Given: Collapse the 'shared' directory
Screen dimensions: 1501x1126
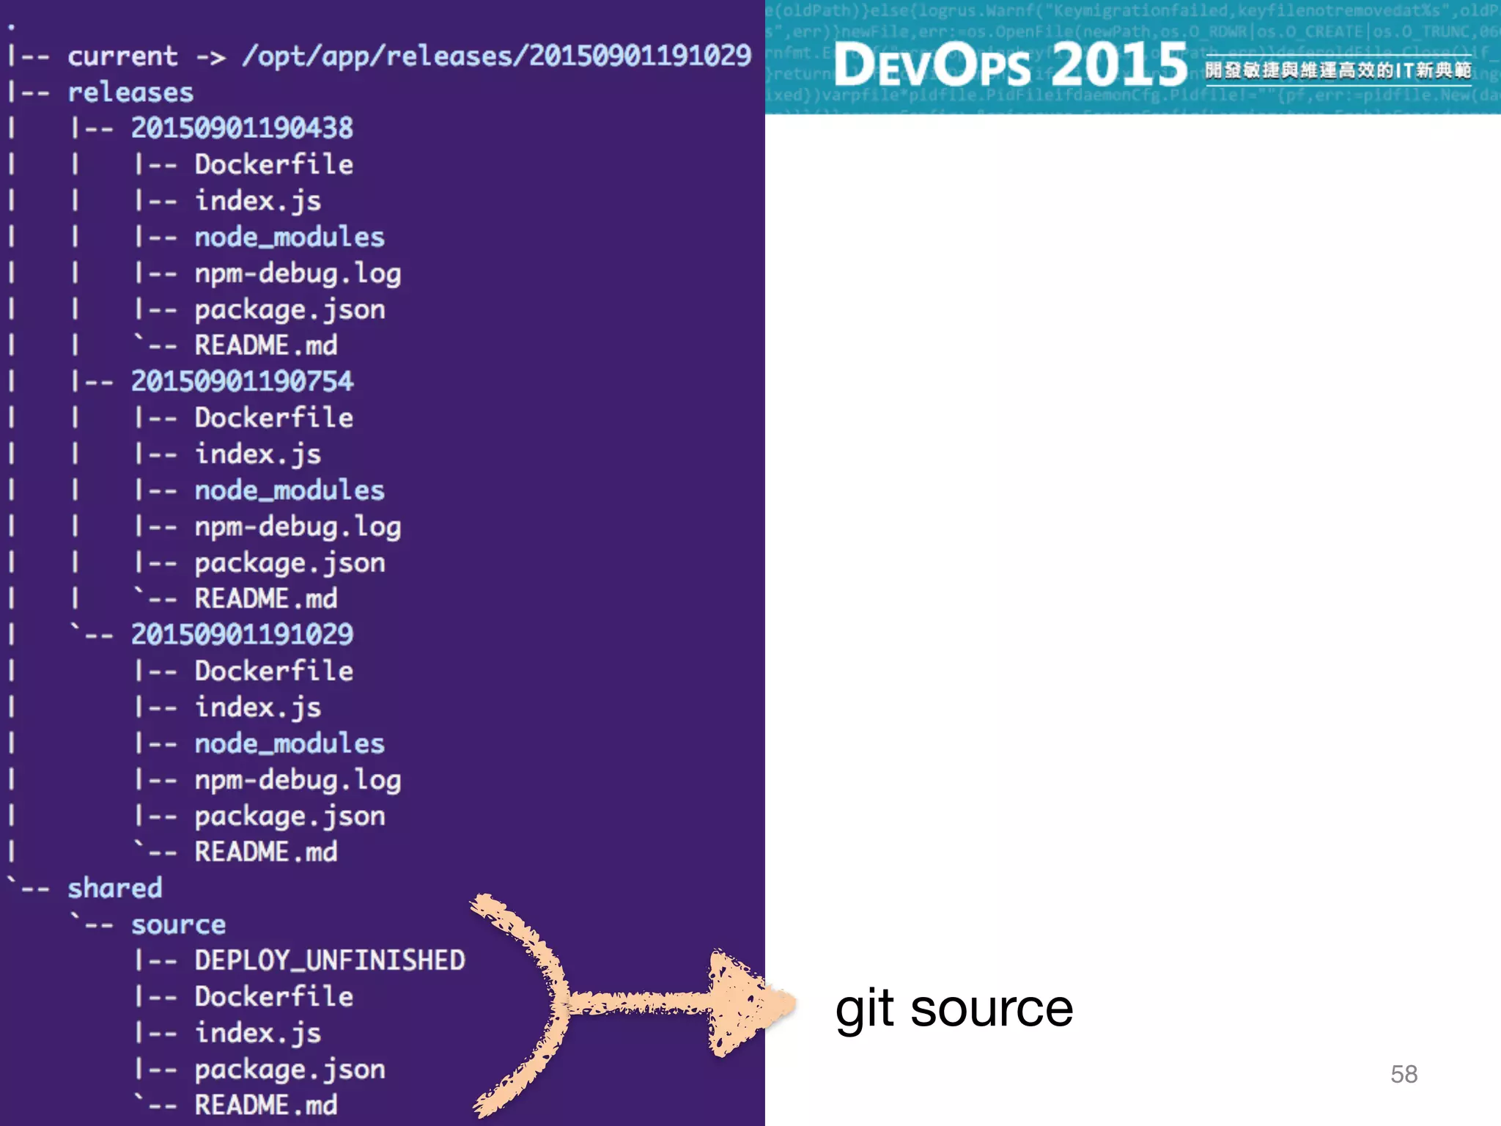Looking at the screenshot, I should click(x=115, y=888).
